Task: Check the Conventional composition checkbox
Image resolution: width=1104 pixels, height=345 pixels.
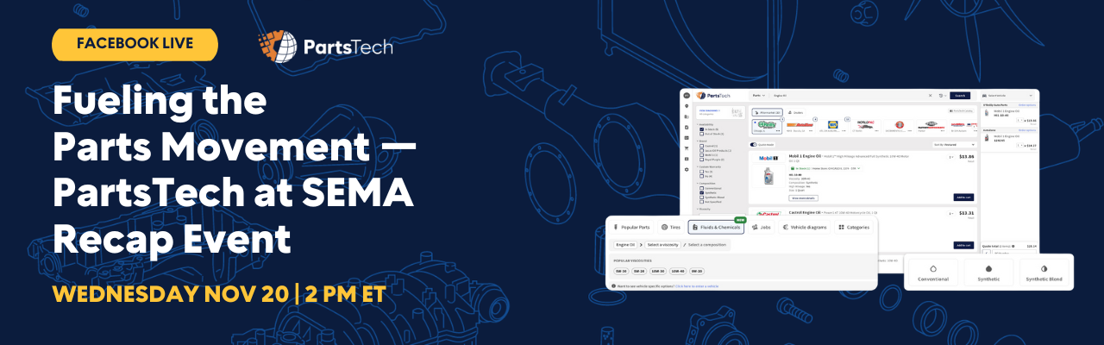Action: point(701,188)
